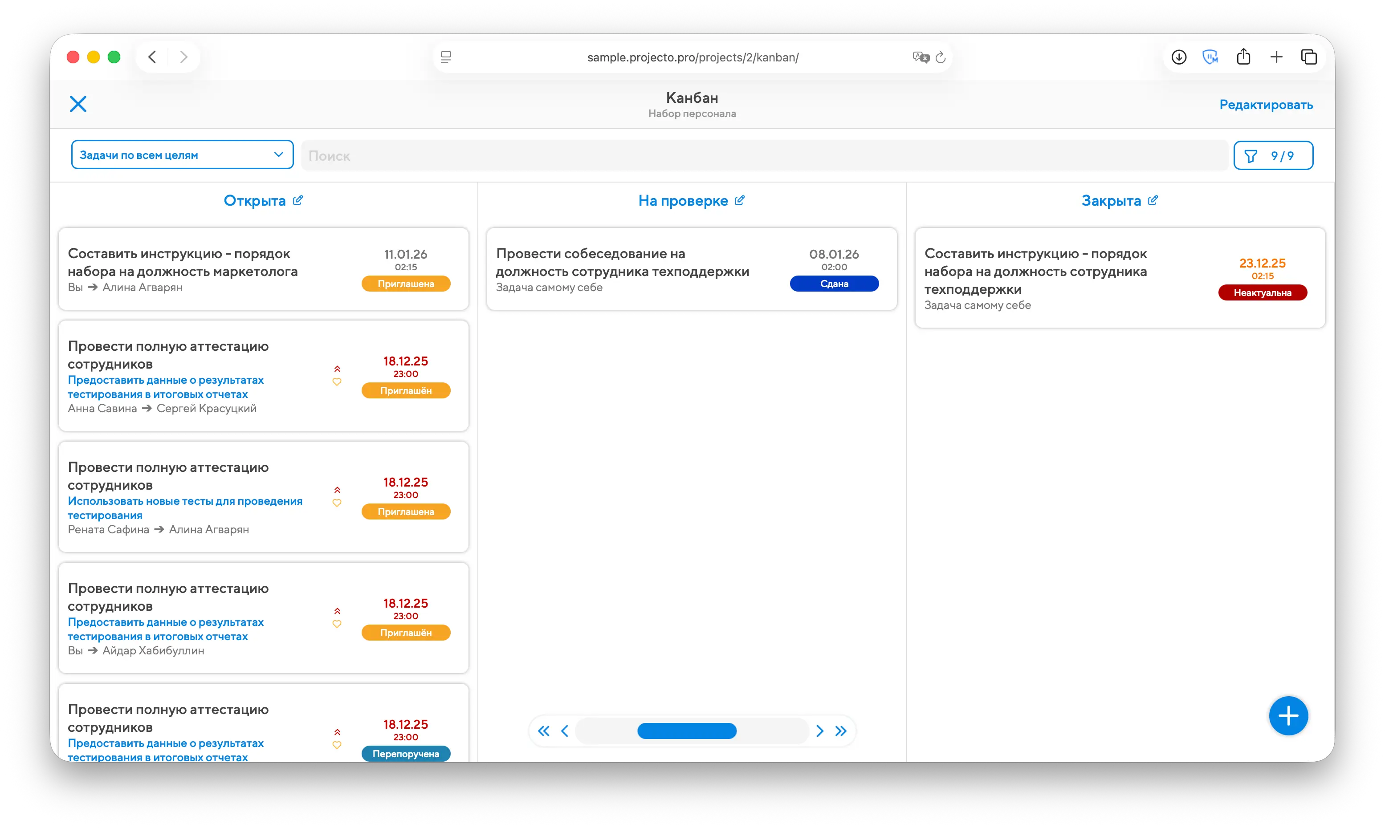Click the Неактуальна status badge
This screenshot has height=828, width=1385.
click(x=1262, y=293)
